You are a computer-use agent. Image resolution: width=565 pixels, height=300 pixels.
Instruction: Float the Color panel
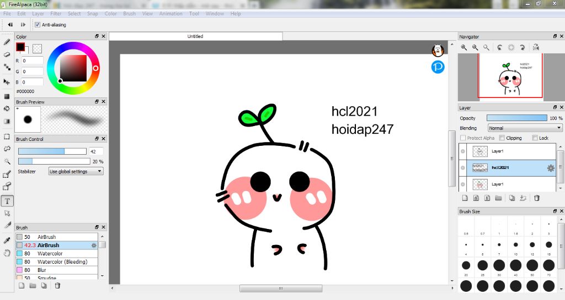[97, 36]
